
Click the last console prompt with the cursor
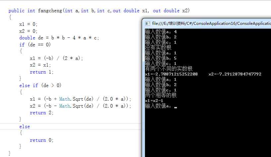[161, 106]
